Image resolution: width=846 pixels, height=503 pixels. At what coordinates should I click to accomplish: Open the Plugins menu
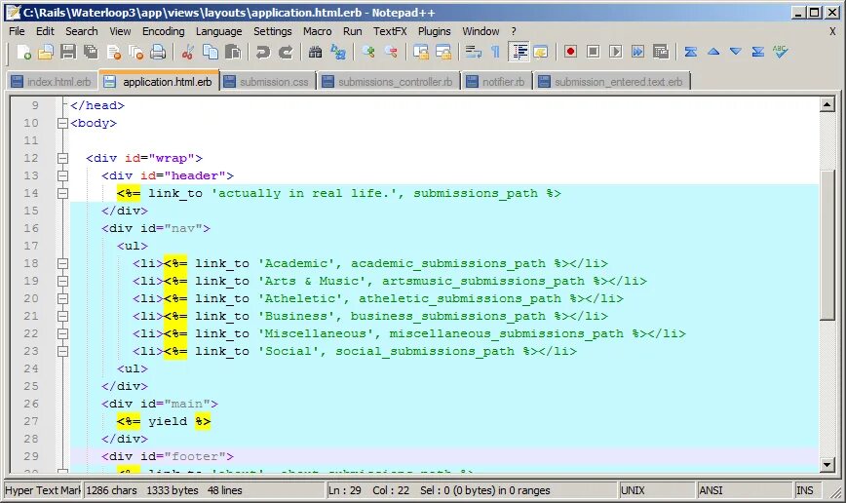point(435,31)
